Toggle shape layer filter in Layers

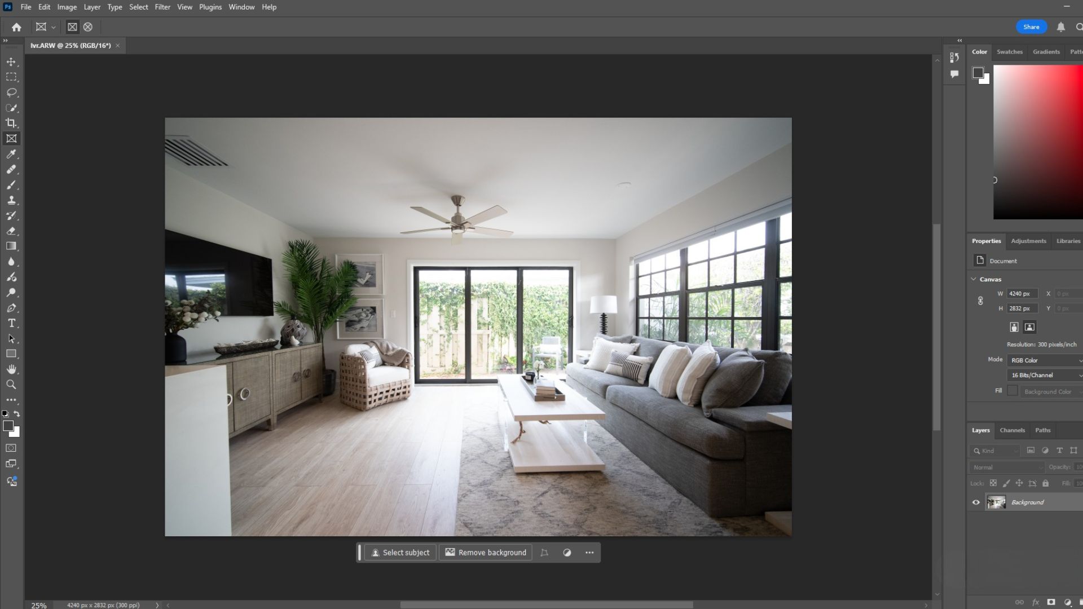tap(1073, 451)
